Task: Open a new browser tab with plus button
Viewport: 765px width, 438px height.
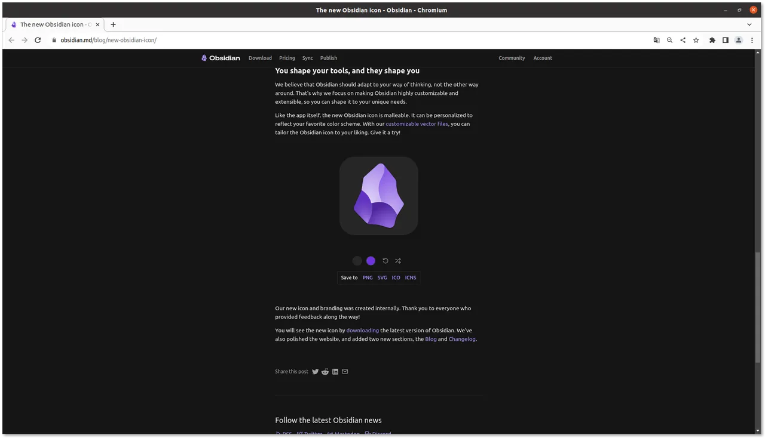Action: click(113, 24)
